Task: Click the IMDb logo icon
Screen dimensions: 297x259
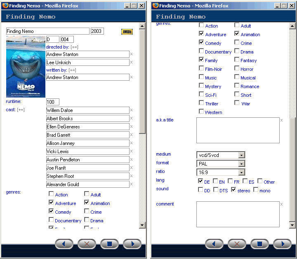Action: pyautogui.click(x=127, y=32)
